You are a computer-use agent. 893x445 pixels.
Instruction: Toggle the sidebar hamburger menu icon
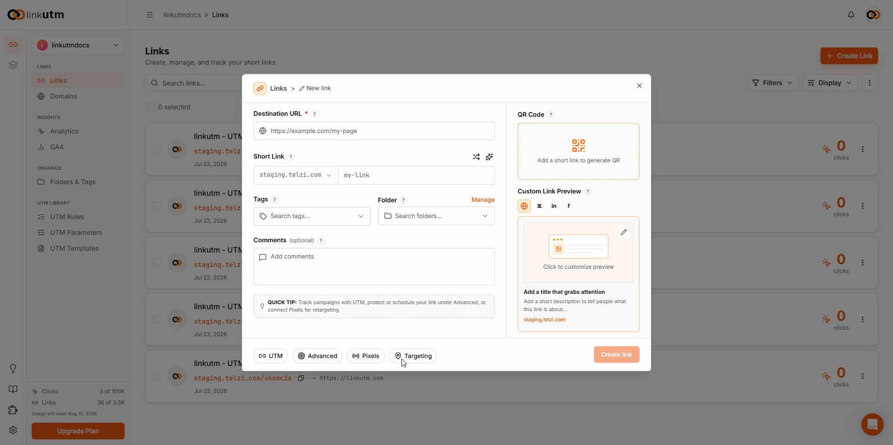point(150,15)
